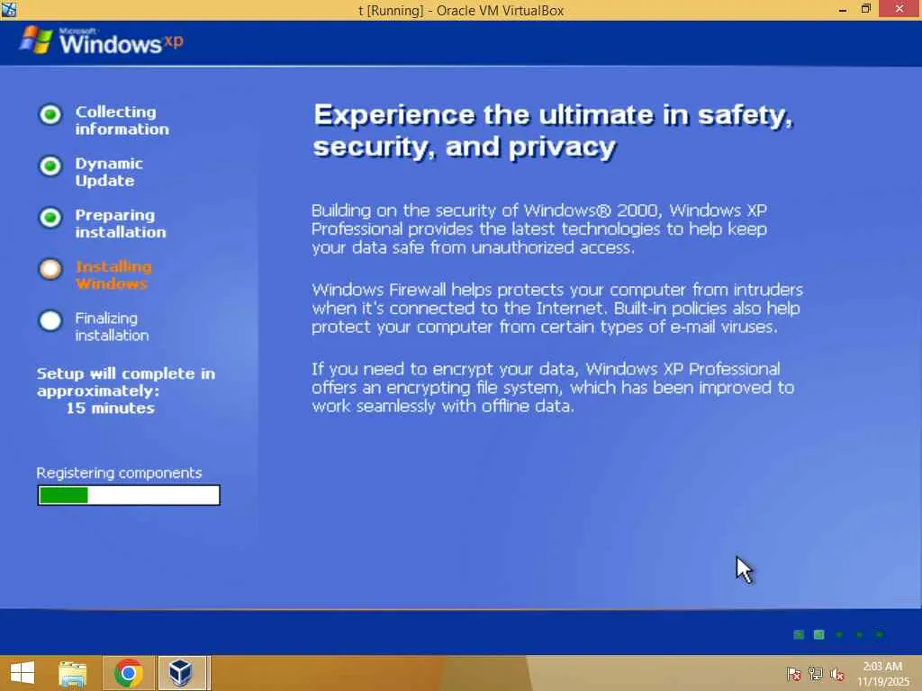Click the Registering components progress bar
Image resolution: width=922 pixels, height=691 pixels.
(129, 496)
